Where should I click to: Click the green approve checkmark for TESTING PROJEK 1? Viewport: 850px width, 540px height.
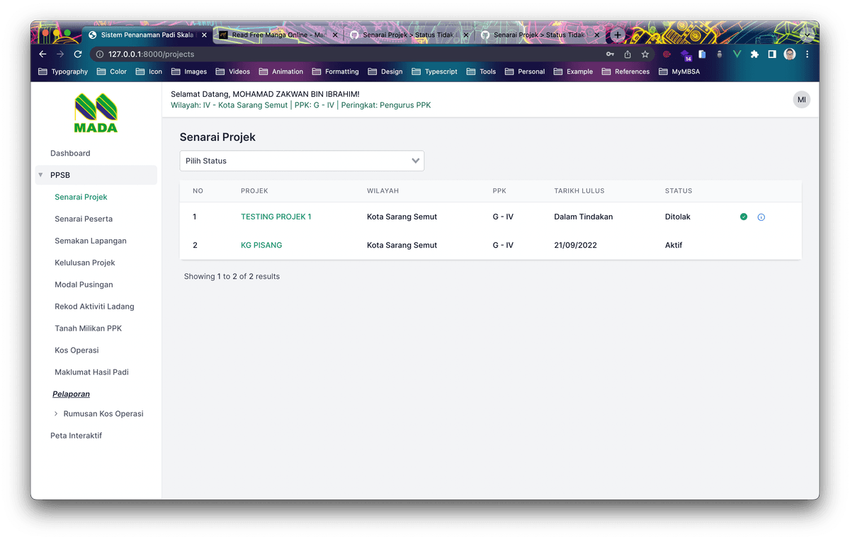743,217
